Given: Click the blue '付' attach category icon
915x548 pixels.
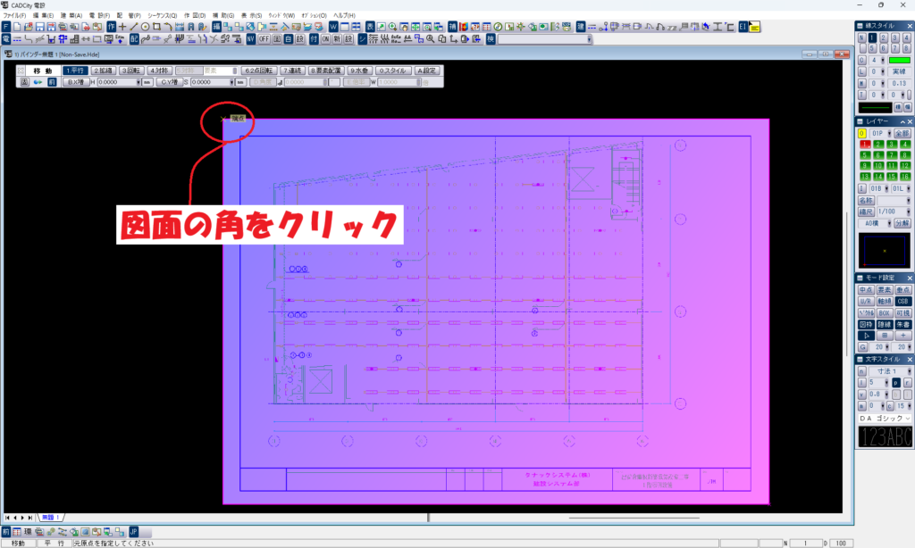Looking at the screenshot, I should [x=314, y=39].
